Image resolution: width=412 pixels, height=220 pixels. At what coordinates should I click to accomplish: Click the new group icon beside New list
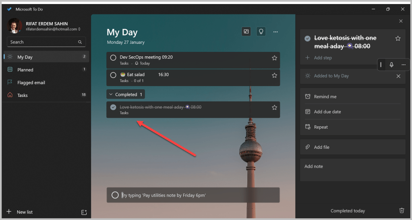(84, 212)
